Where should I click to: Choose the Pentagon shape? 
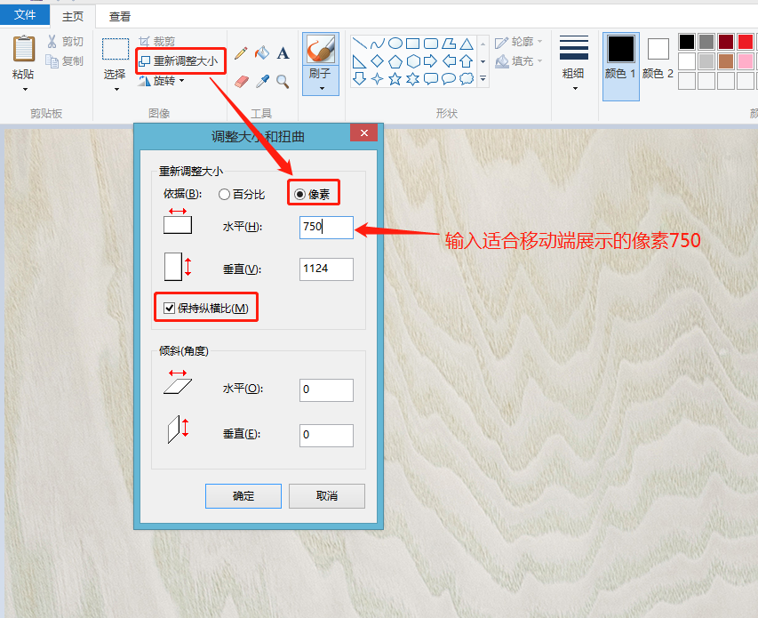tap(395, 61)
